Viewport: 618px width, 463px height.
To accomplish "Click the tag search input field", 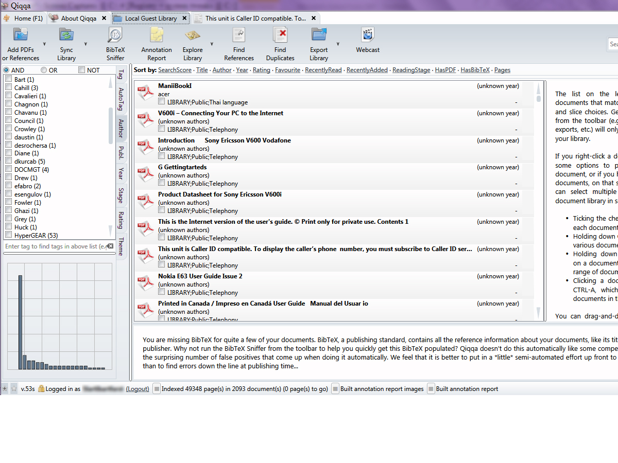I will [x=57, y=246].
